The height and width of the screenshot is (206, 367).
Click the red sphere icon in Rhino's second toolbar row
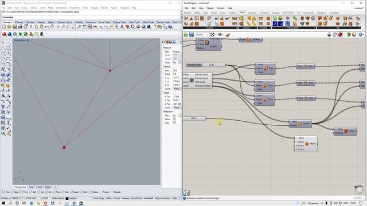tap(4, 34)
